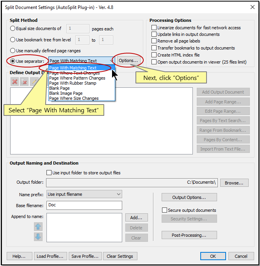Pick Blank Image Page from list
260x266 pixels.
tap(82, 93)
